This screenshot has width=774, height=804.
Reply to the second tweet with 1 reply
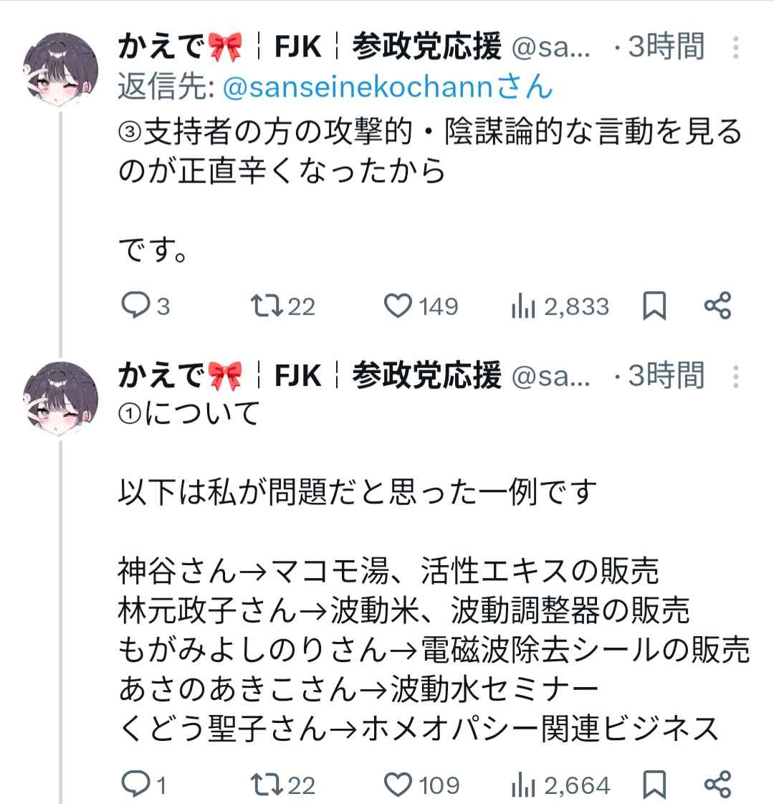click(135, 784)
